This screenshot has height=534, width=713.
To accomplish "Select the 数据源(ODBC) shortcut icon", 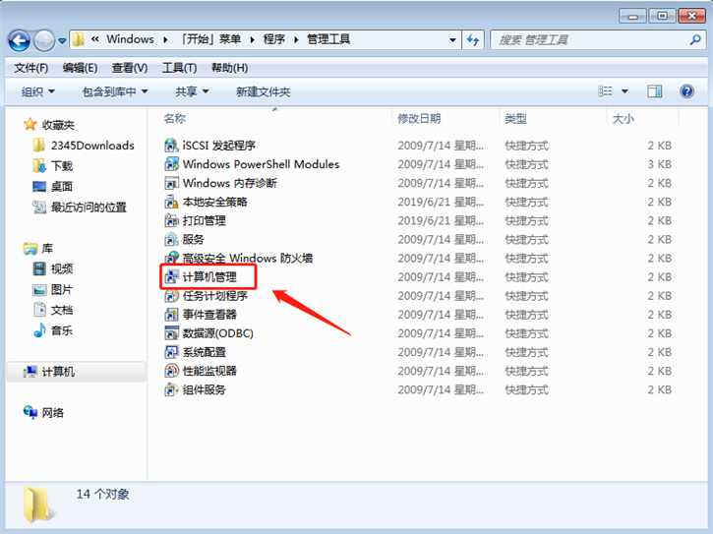I will [x=171, y=333].
